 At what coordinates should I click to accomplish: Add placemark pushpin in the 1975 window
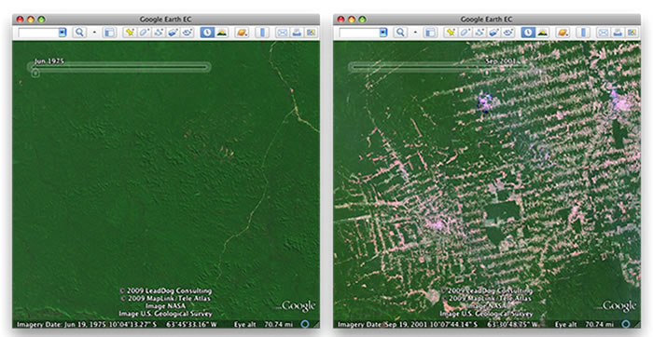tap(130, 33)
